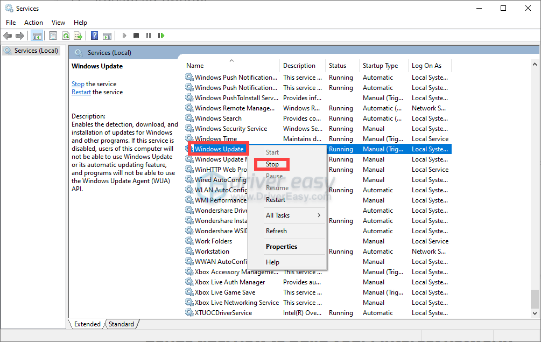Select Xbox Live Networking Service row
The height and width of the screenshot is (342, 541).
(318, 302)
